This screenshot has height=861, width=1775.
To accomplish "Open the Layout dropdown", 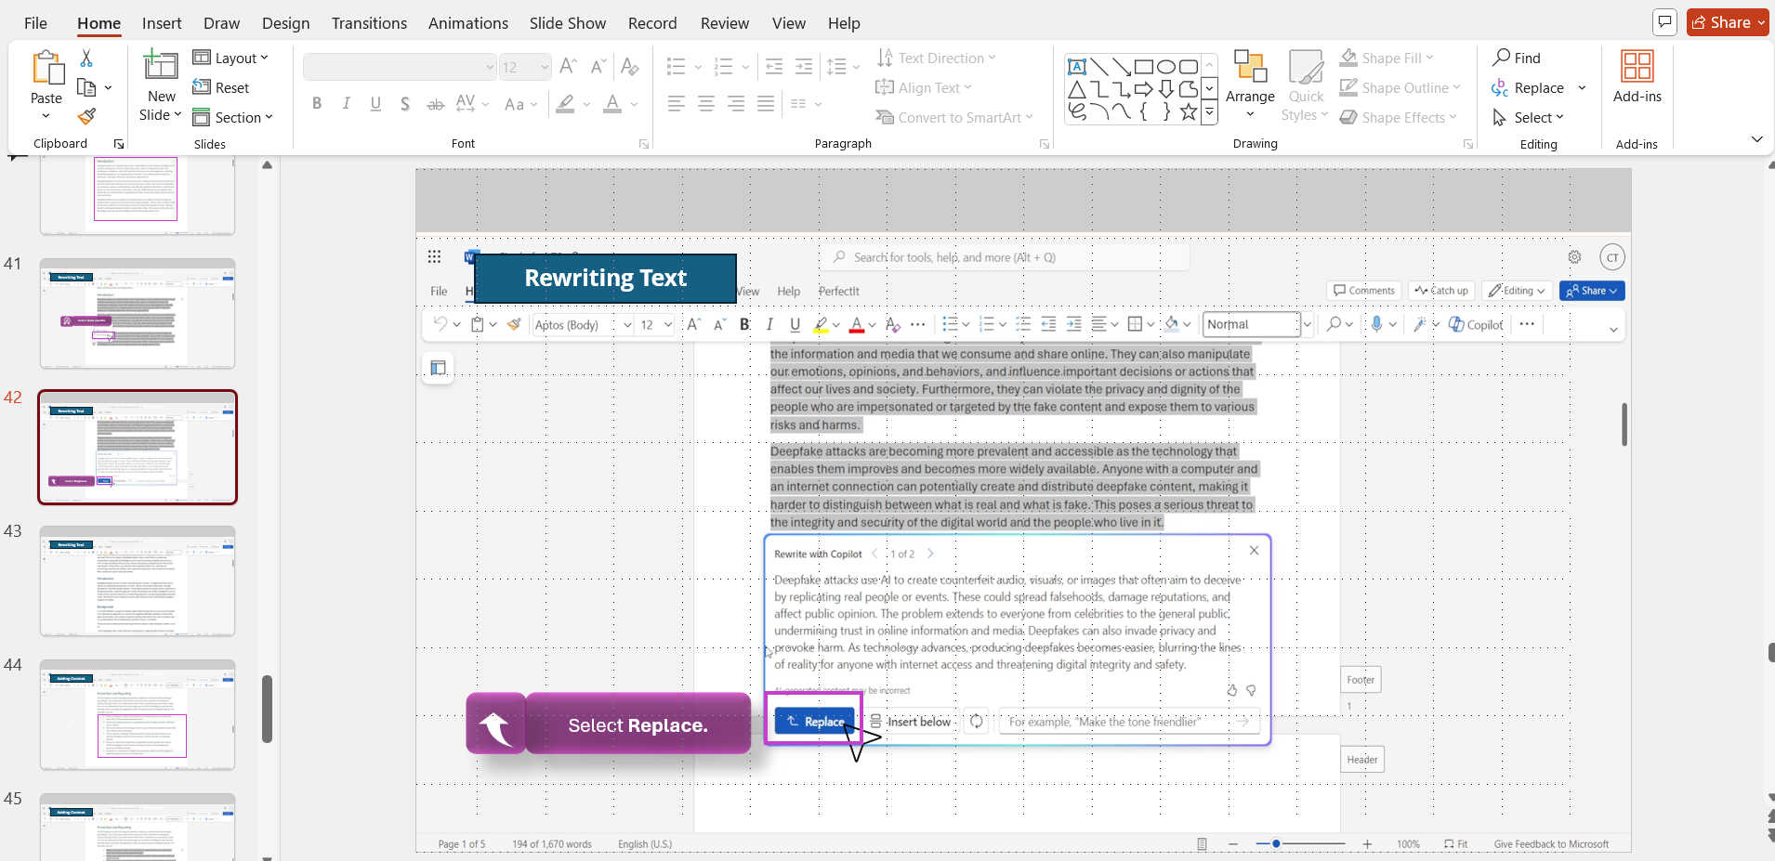I will (230, 58).
